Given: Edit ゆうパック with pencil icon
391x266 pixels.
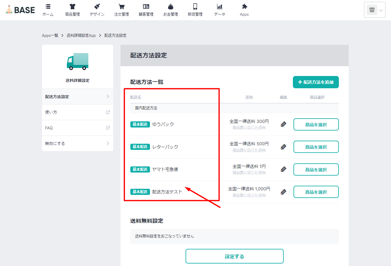Looking at the screenshot, I should click(x=283, y=124).
